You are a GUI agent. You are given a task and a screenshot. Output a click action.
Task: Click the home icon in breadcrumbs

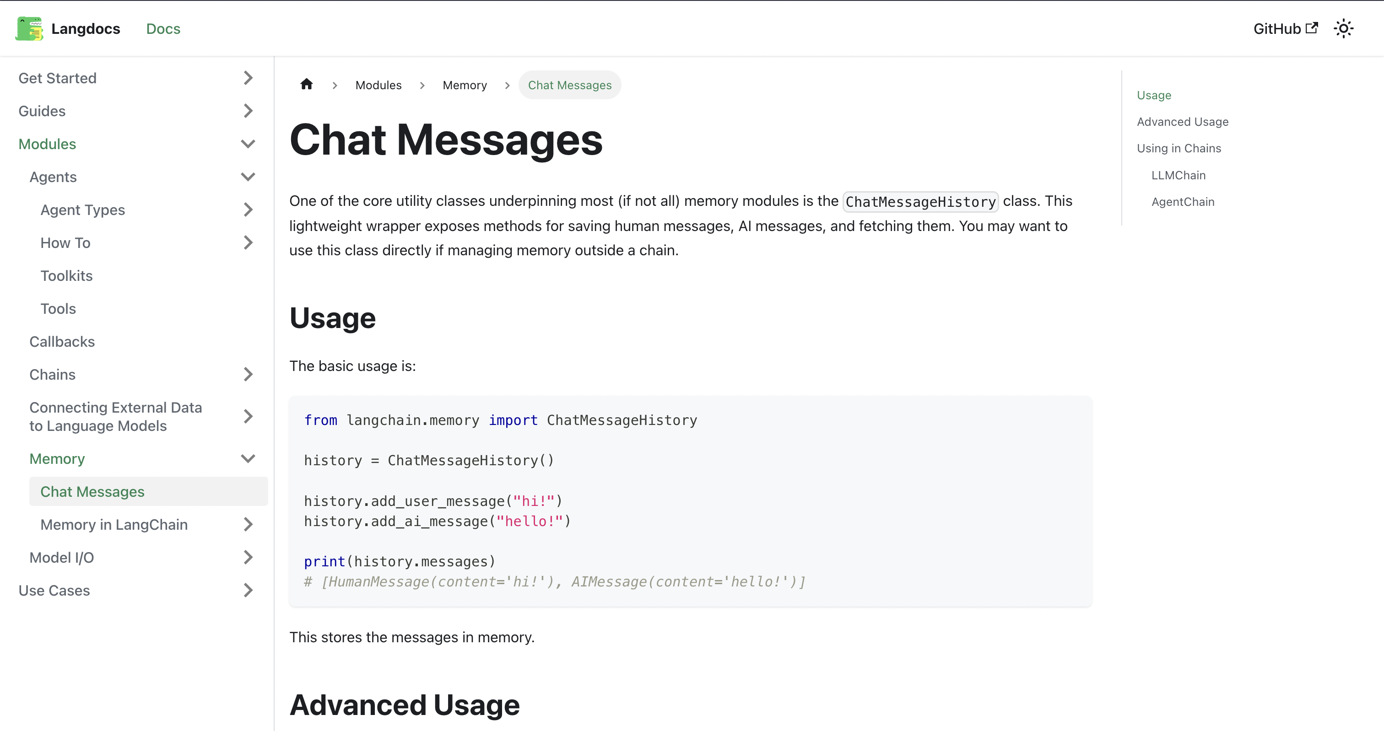306,84
